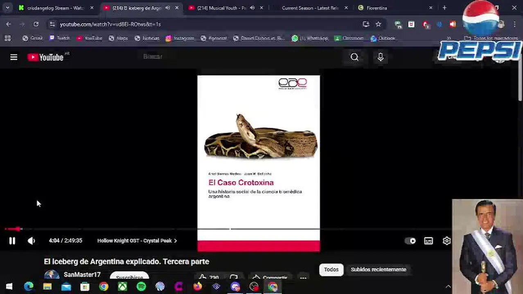Click the YouTube search magnifier button
Viewport: 523px width, 294px height.
tap(354, 57)
